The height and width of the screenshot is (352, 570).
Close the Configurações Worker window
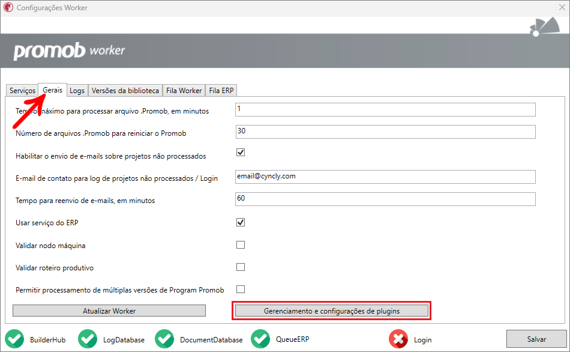tap(562, 7)
